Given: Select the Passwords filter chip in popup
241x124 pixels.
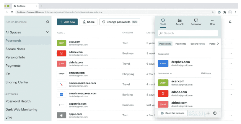Looking at the screenshot, I should click(x=165, y=44).
